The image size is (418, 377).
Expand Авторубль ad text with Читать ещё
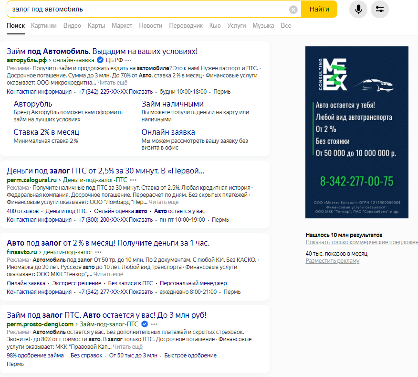tap(112, 83)
